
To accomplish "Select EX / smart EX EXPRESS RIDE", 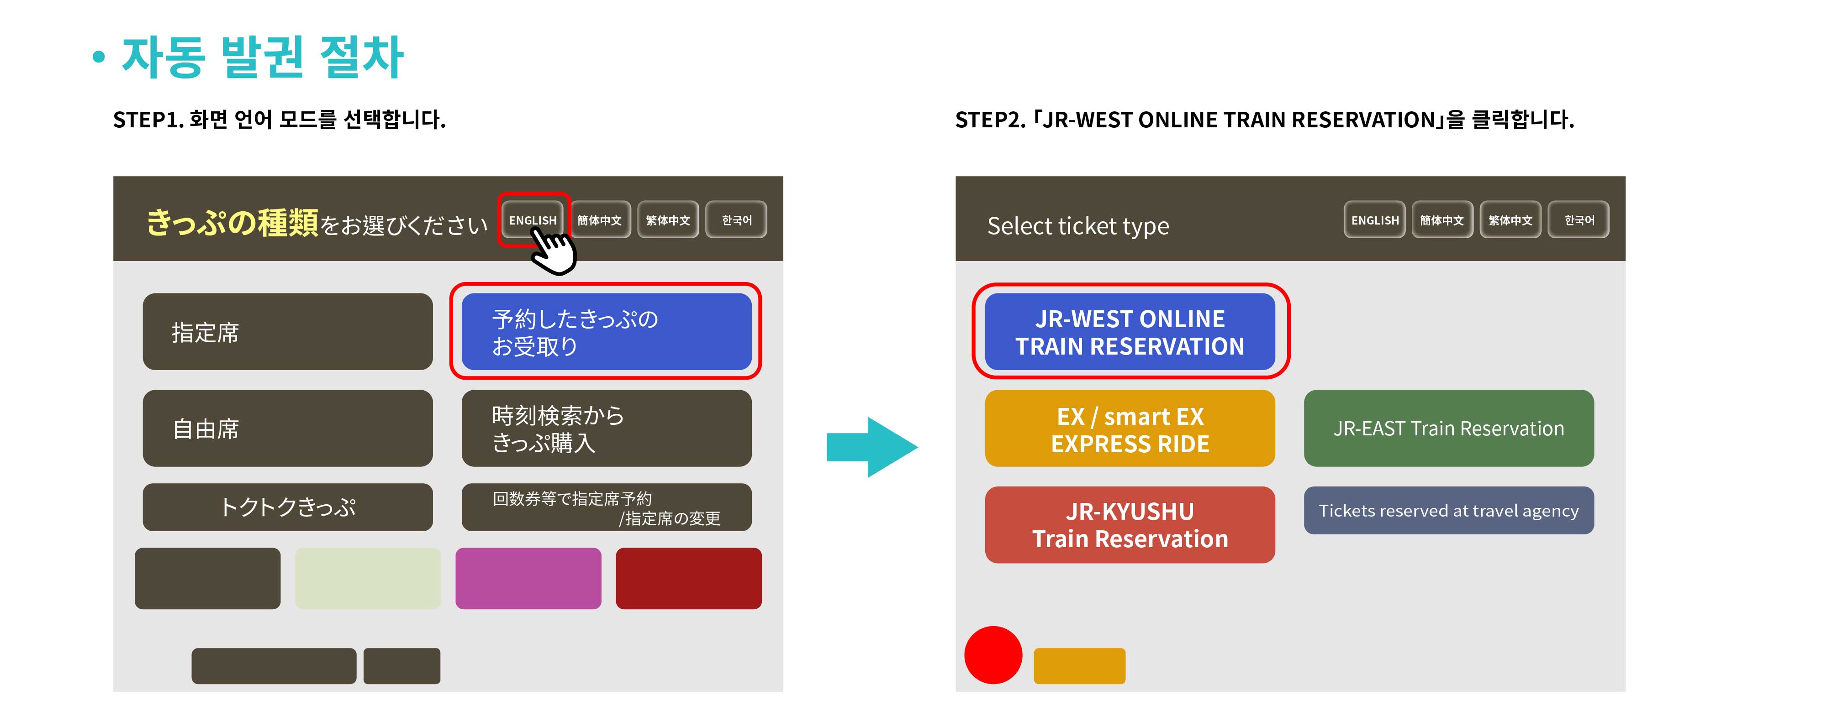I will (x=1129, y=428).
